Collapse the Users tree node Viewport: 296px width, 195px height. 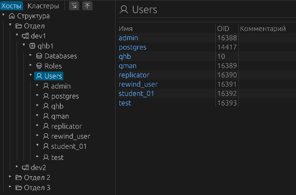pyautogui.click(x=31, y=75)
